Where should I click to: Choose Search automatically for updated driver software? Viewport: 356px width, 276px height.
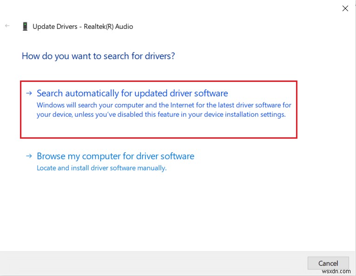(x=158, y=109)
